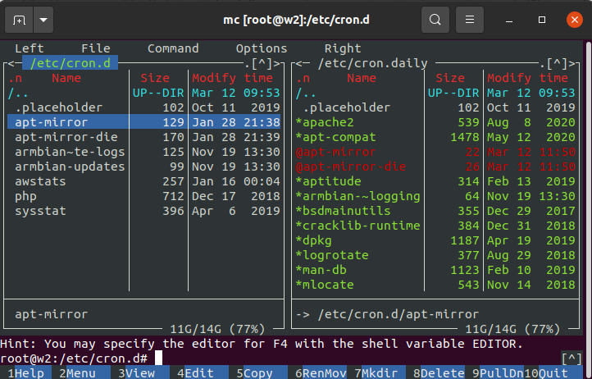Click right panel history arrow .[^]
This screenshot has height=379, width=592.
(560, 63)
